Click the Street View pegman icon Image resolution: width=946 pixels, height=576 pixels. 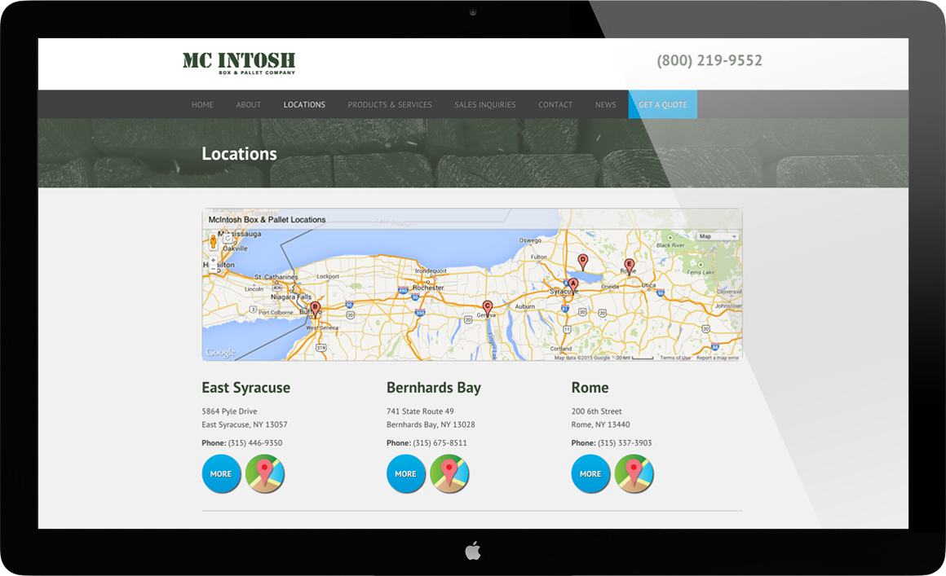pyautogui.click(x=214, y=240)
